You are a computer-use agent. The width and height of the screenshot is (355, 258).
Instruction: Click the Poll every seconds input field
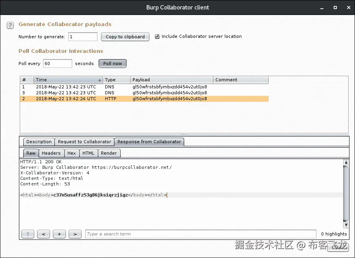click(58, 64)
